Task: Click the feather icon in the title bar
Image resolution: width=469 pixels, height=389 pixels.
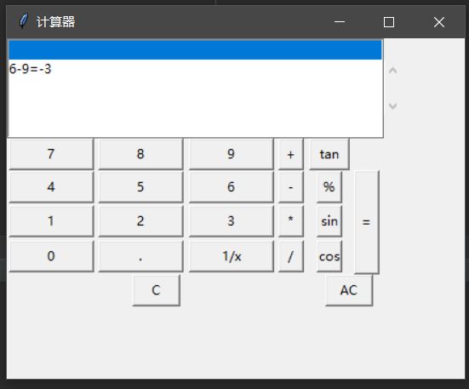Action: [23, 21]
